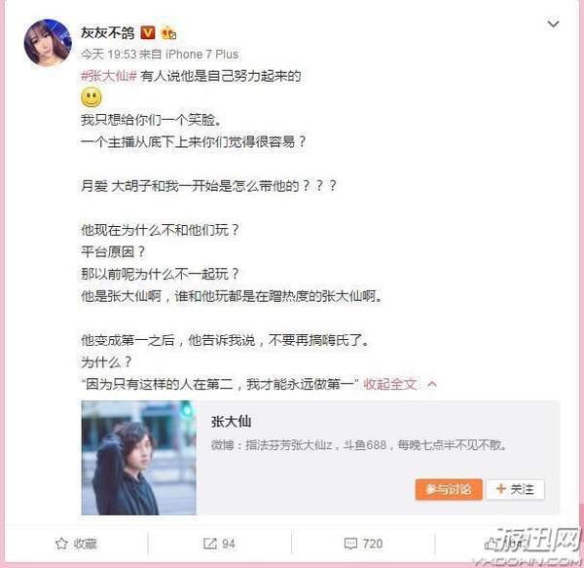Open the post options chevron at top right
Image resolution: width=584 pixels, height=568 pixels.
click(x=553, y=24)
